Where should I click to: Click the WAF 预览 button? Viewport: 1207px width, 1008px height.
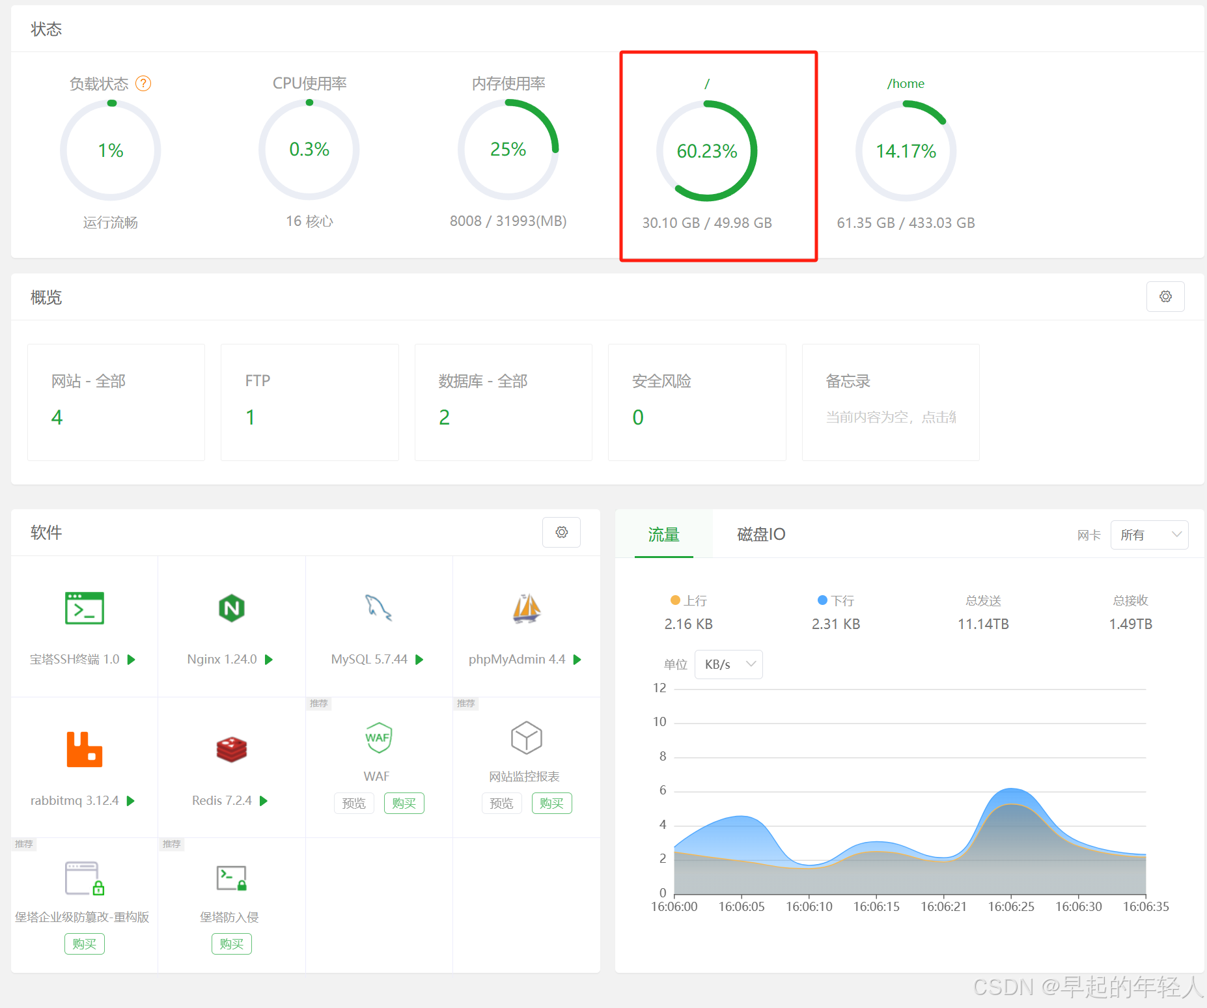coord(354,804)
